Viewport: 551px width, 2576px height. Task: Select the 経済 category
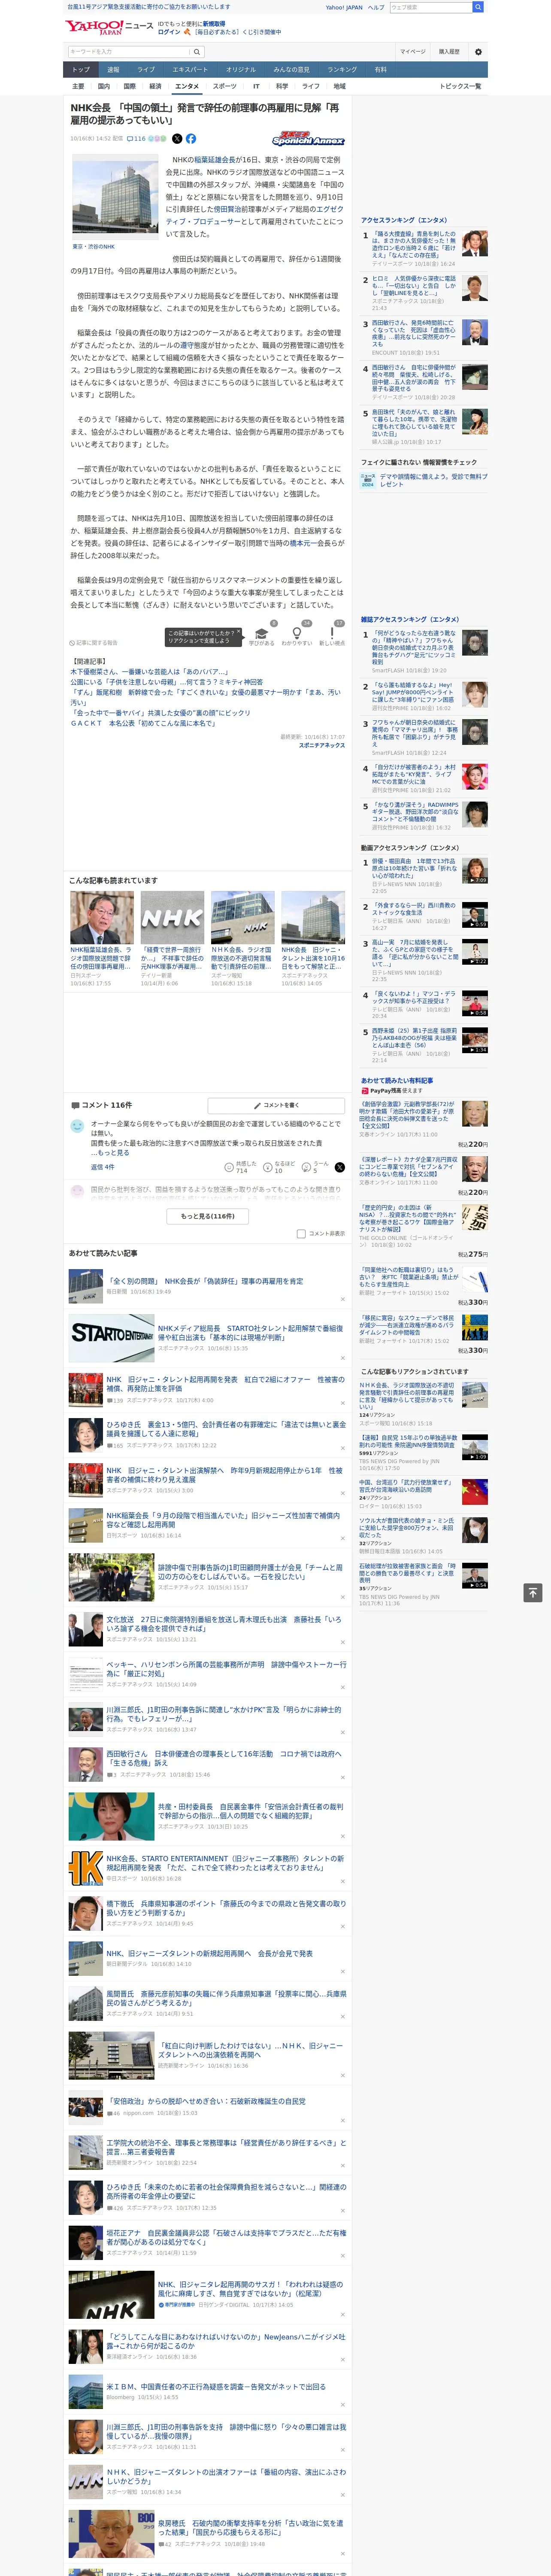coord(155,86)
